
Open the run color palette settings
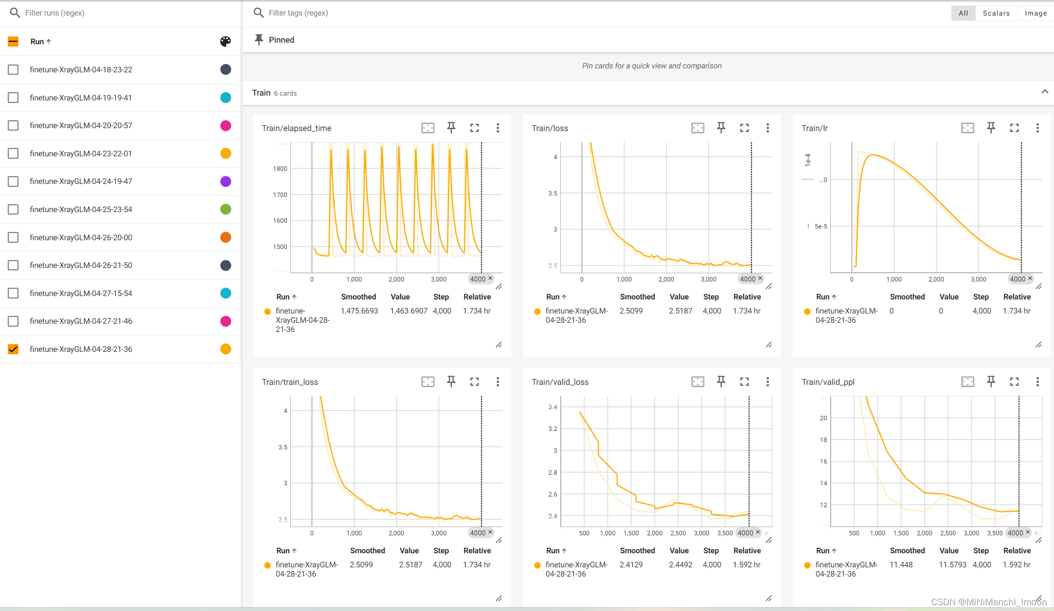click(x=225, y=42)
